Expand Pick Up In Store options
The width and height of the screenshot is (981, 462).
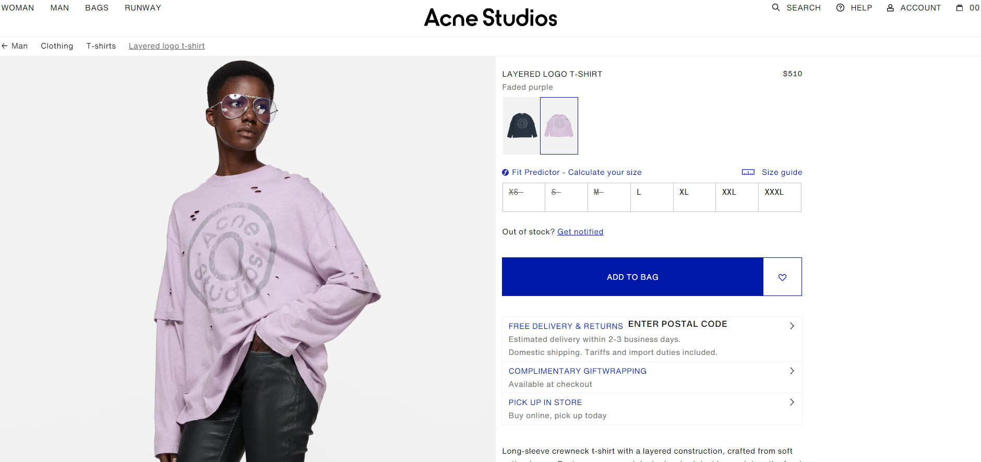coord(792,402)
